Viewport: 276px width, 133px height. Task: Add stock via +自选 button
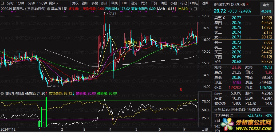pos(194,3)
